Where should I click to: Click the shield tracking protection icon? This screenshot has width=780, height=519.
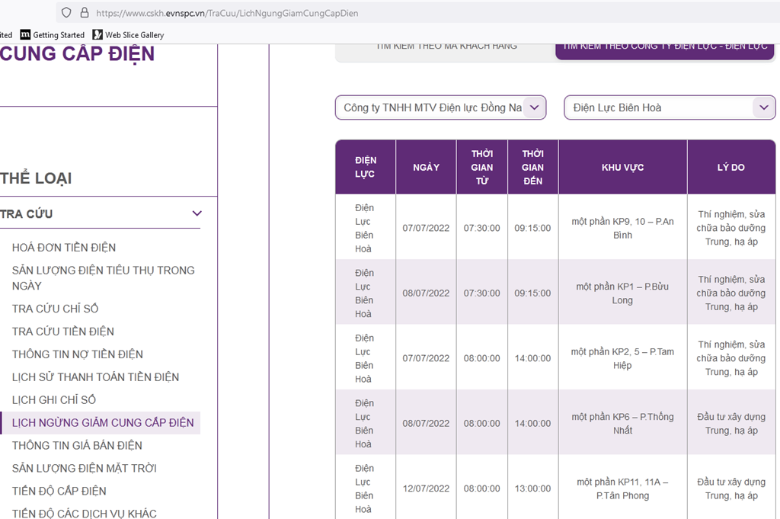(x=66, y=13)
